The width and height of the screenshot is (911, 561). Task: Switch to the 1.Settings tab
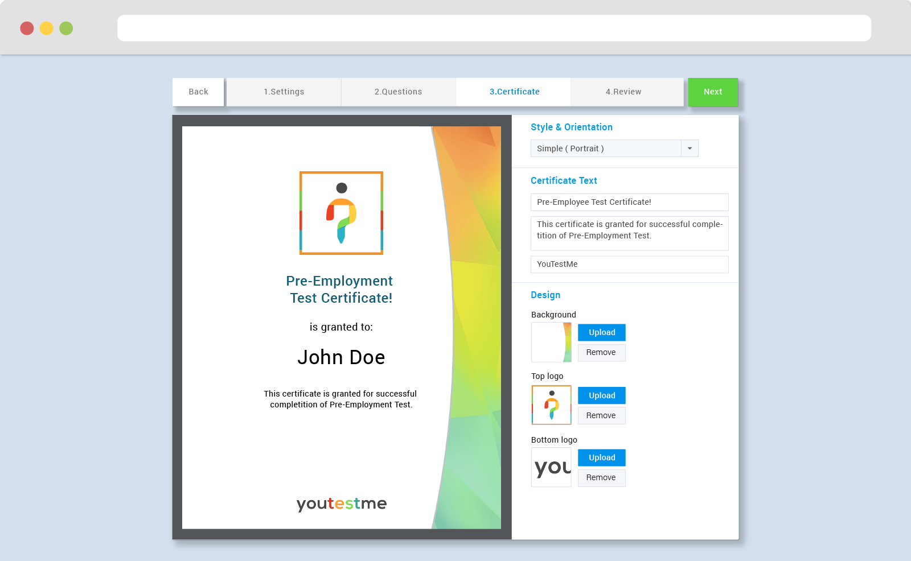point(284,92)
